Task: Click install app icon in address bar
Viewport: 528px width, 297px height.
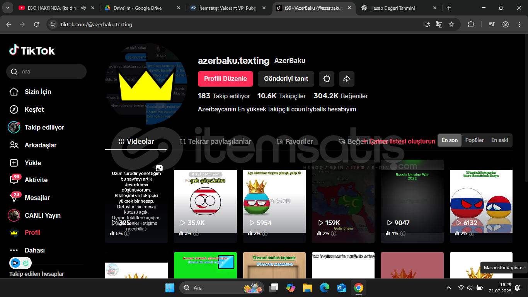Action: point(427,24)
